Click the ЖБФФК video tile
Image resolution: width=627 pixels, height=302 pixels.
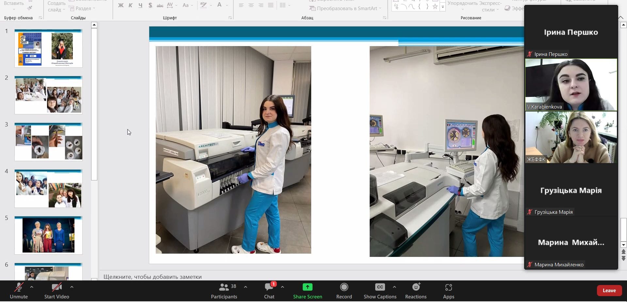[571, 137]
